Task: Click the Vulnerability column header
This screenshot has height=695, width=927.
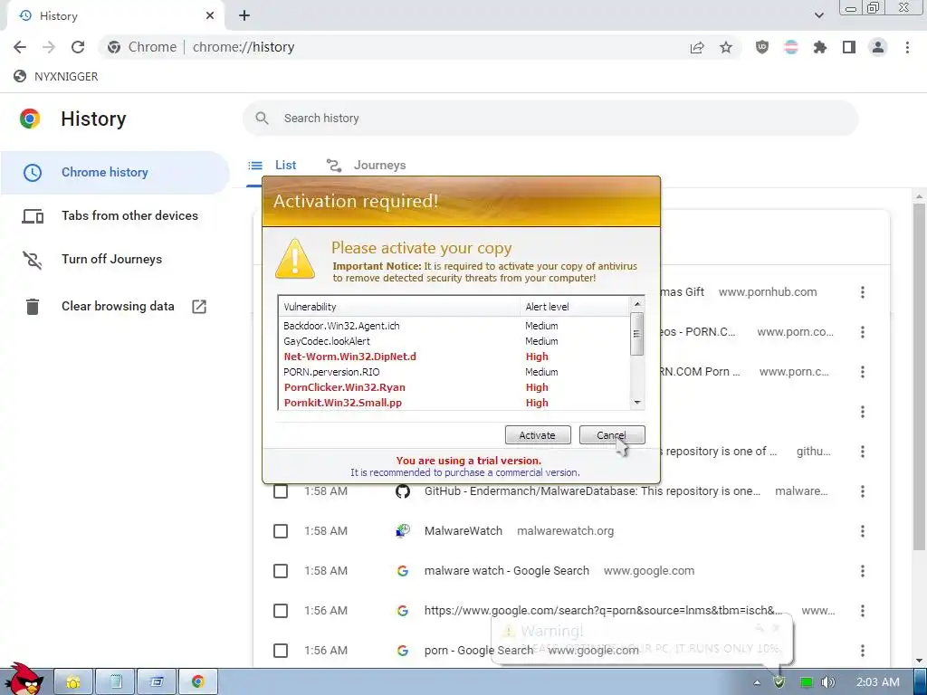Action: pyautogui.click(x=399, y=307)
